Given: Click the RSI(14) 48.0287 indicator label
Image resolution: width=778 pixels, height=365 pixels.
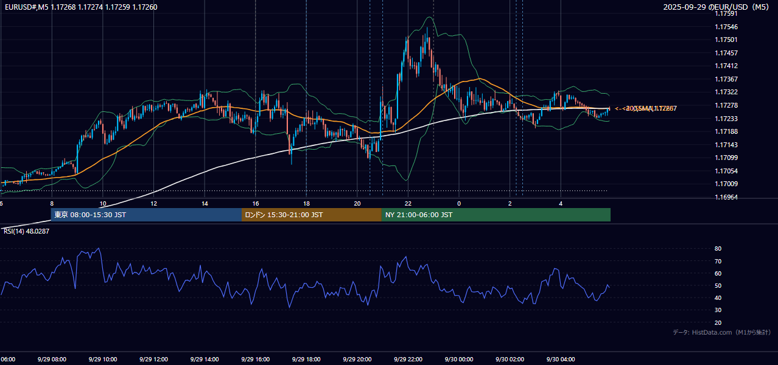Looking at the screenshot, I should coord(27,231).
